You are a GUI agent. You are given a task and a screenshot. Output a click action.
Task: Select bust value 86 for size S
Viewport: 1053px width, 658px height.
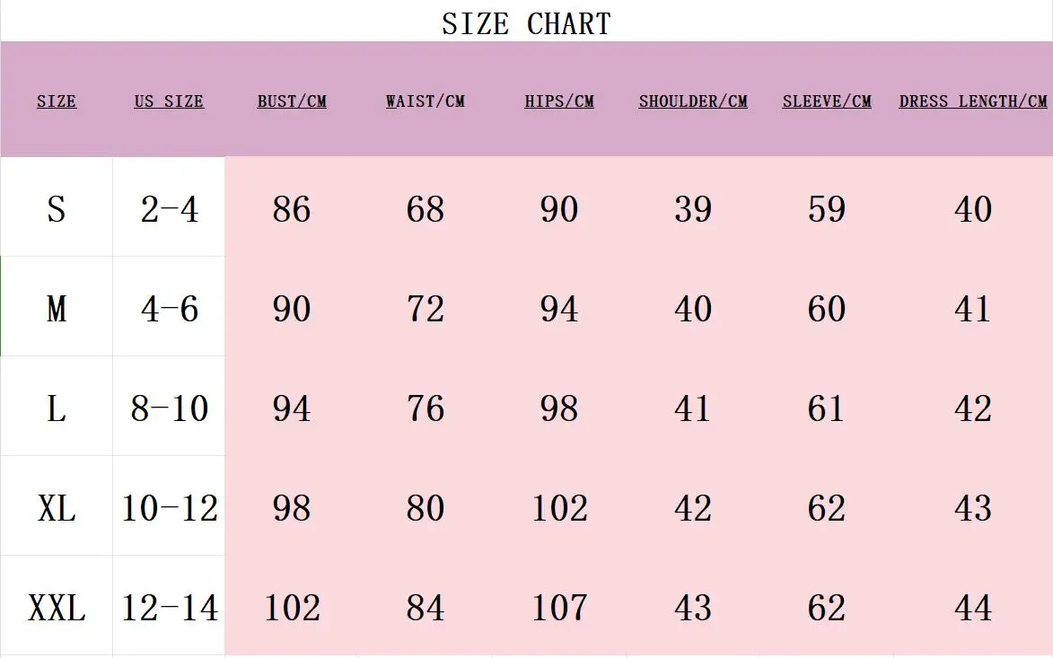(x=292, y=209)
